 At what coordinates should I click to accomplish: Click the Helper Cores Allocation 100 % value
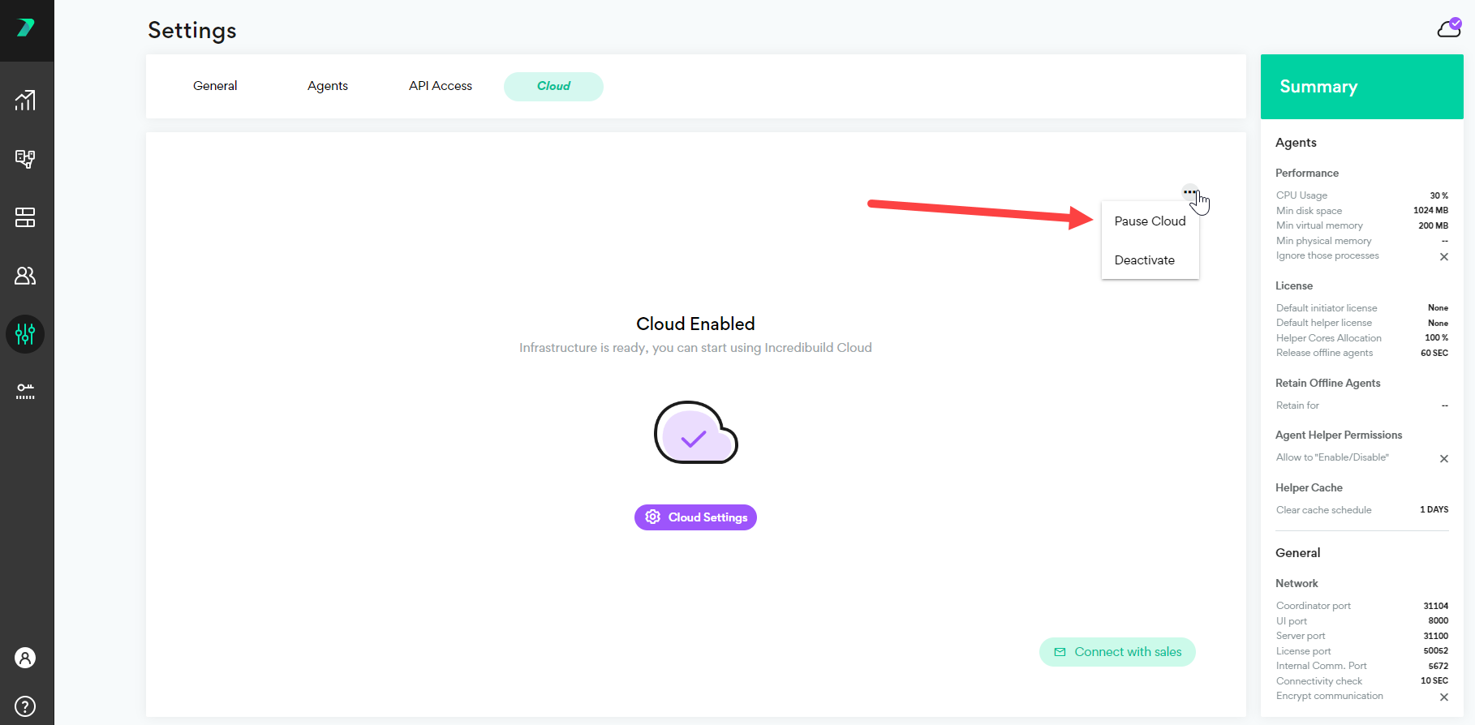(1436, 338)
